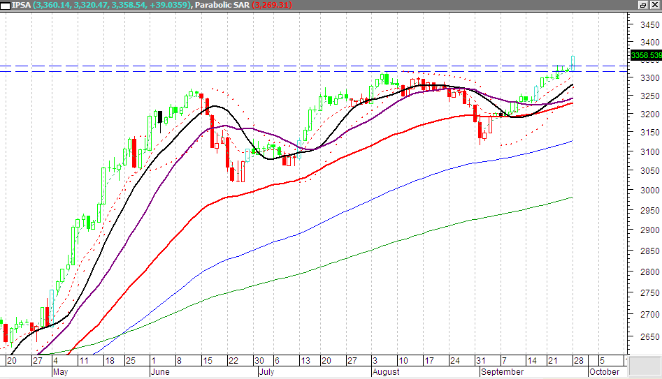Viewport: 662px width, 379px height.
Task: Select the latest cyan candlestick
Action: (573, 62)
